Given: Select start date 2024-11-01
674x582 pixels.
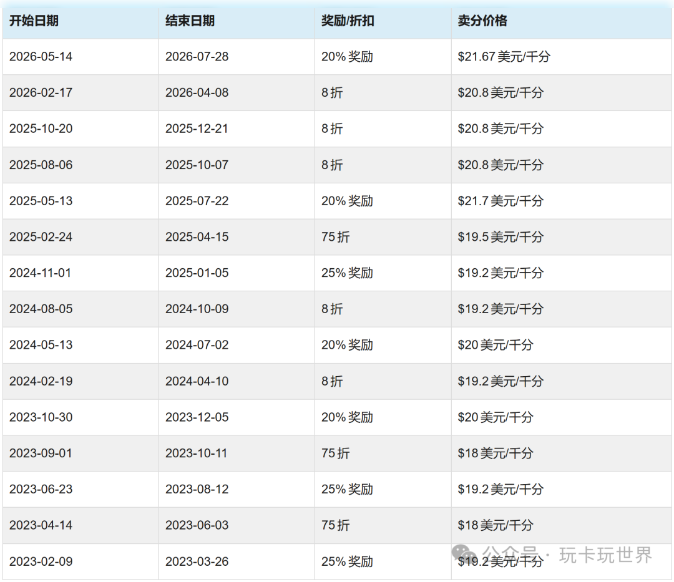Looking at the screenshot, I should (x=41, y=273).
